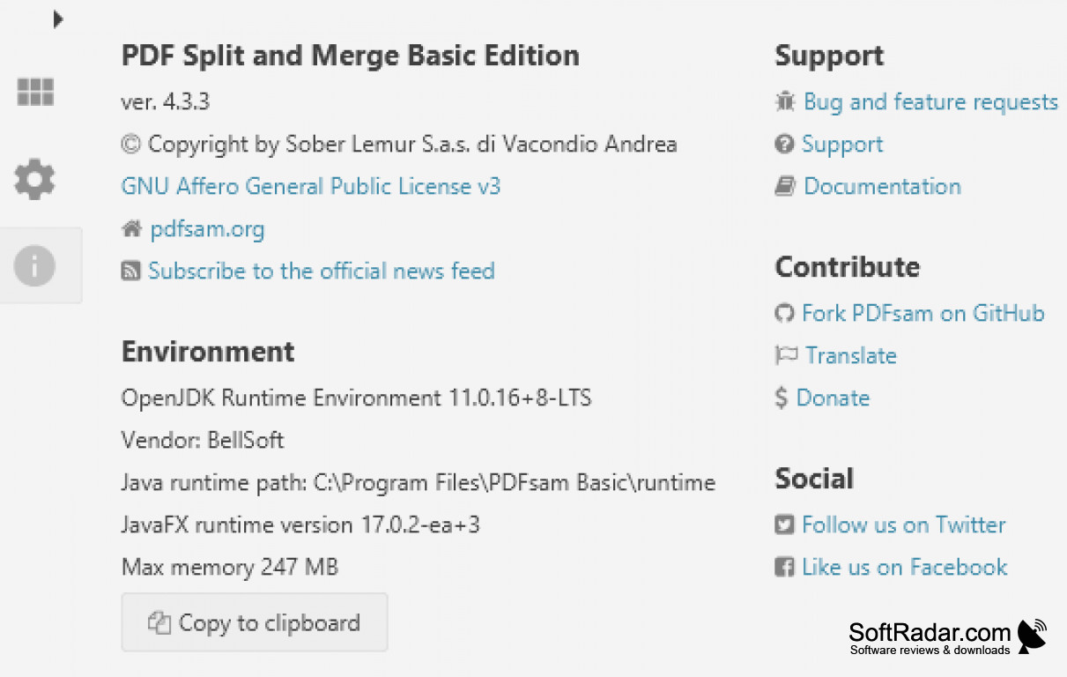This screenshot has height=677, width=1067.
Task: Click the home icon beside pdfsam.org
Action: 130,228
